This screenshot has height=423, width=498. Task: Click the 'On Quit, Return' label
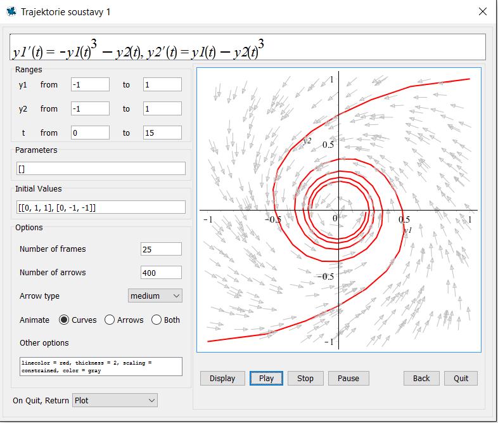(x=41, y=400)
